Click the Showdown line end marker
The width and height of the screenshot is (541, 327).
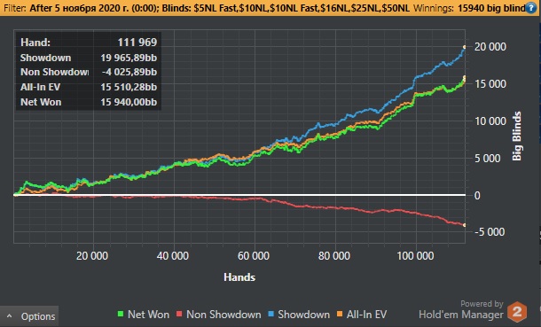click(x=465, y=47)
